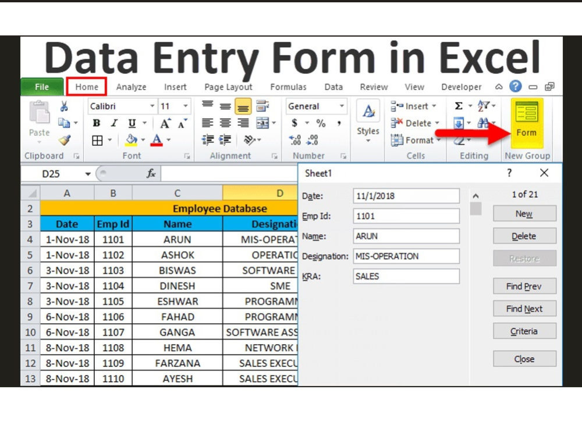Click the AutoSum icon
Screen dimensions: 582x436
[459, 106]
